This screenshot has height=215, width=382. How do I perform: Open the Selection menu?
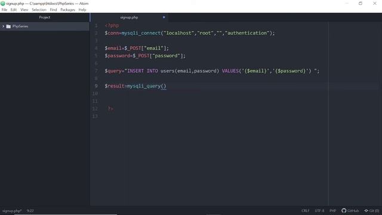coord(39,10)
